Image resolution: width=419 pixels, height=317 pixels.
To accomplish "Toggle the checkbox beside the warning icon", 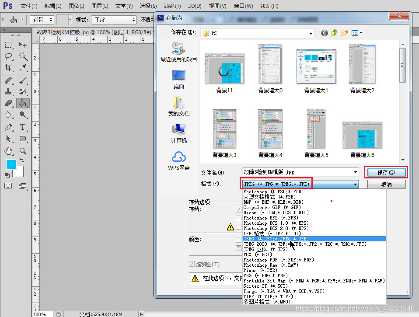I will coord(239,227).
